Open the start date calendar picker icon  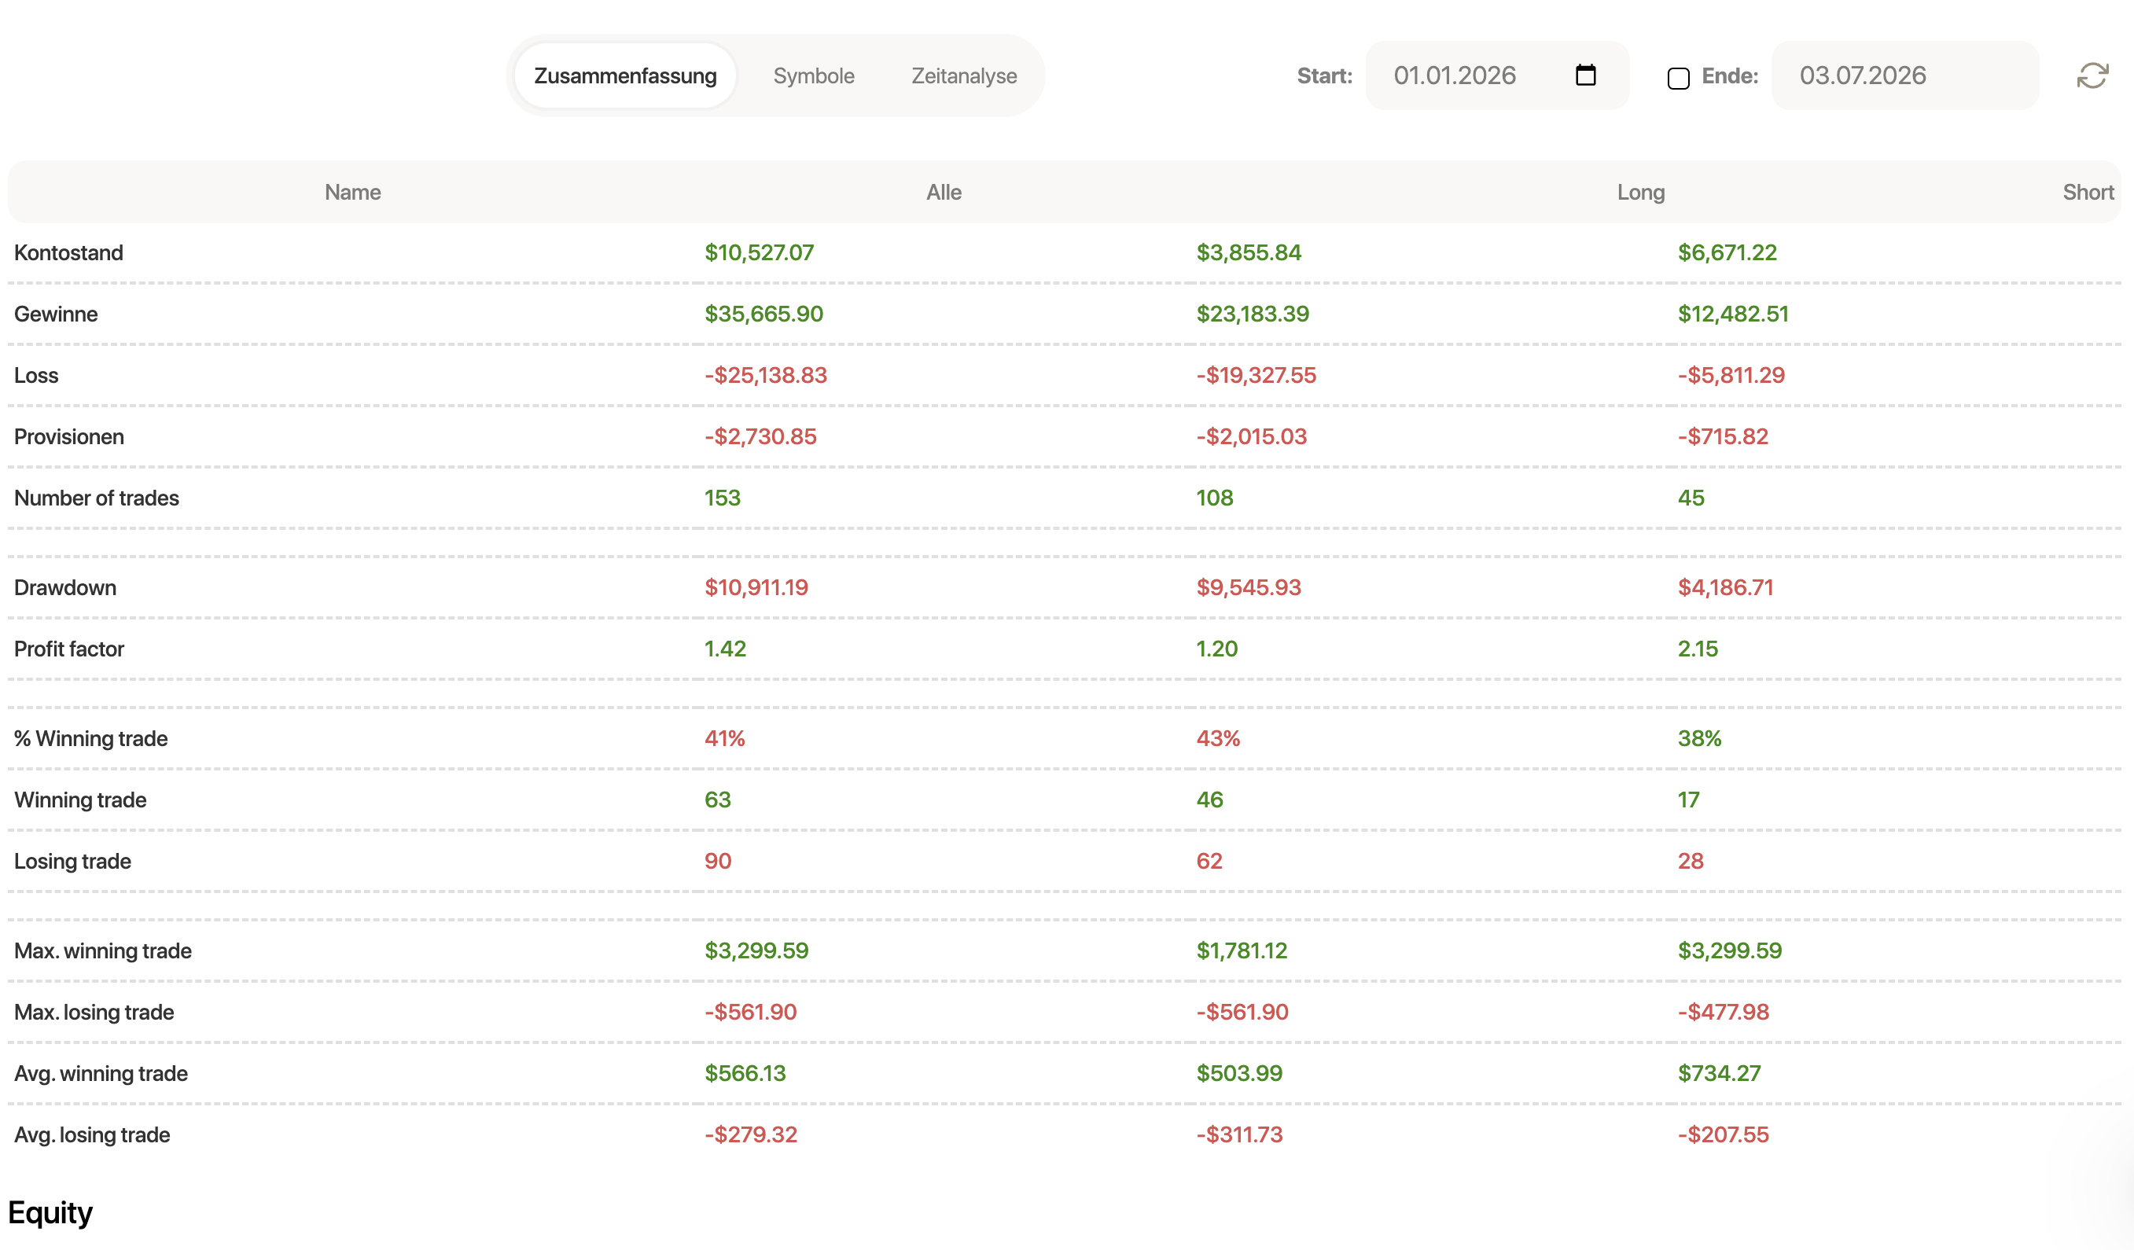pyautogui.click(x=1585, y=75)
